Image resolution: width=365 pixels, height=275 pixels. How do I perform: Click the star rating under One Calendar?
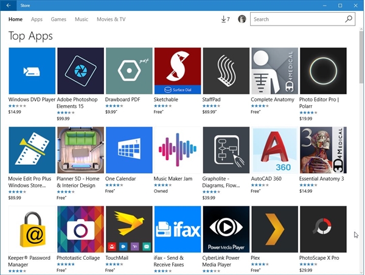coord(114,185)
